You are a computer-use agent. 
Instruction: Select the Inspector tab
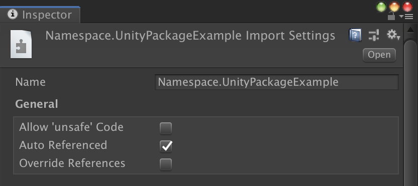40,15
